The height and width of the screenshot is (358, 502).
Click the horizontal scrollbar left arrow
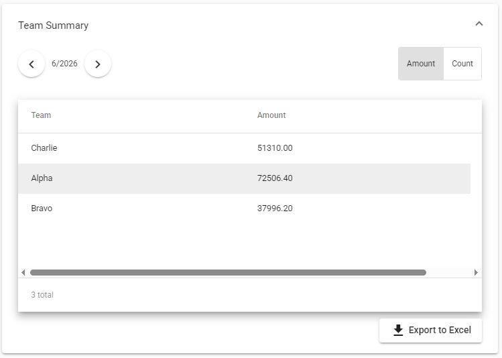(x=23, y=272)
